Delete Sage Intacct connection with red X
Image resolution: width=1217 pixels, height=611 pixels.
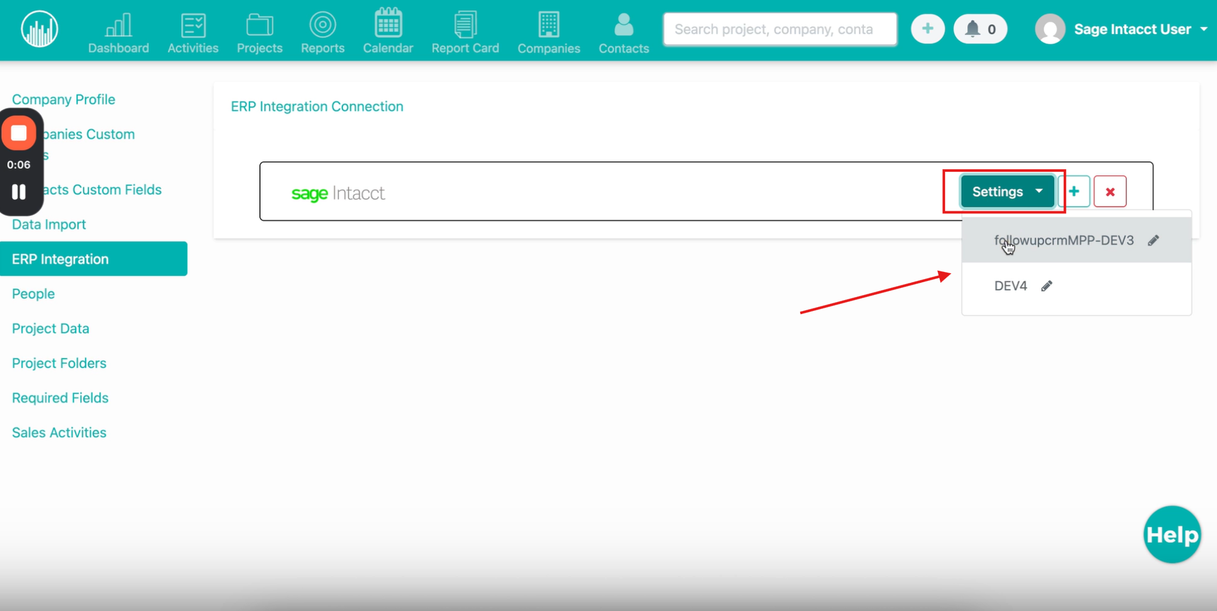[x=1110, y=192]
